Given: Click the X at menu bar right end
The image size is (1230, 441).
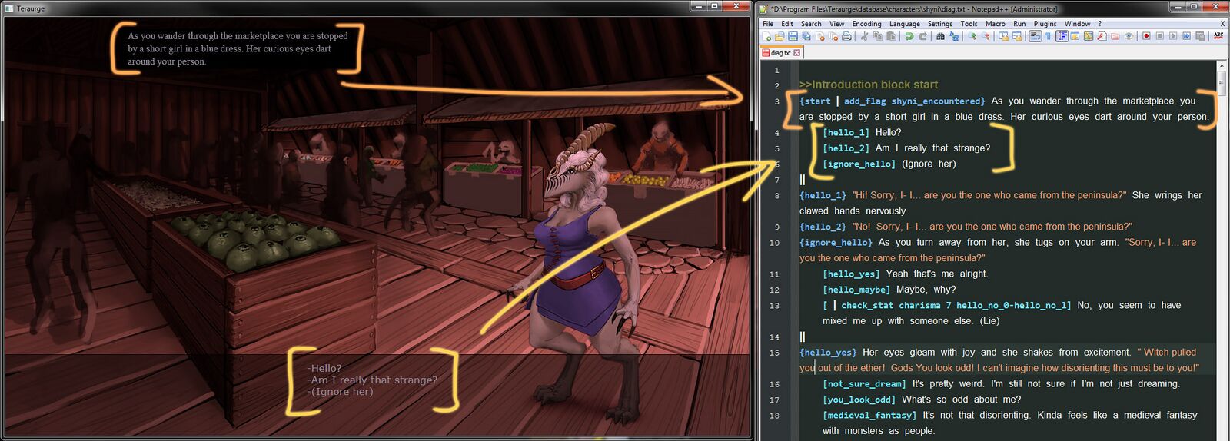Looking at the screenshot, I should 1222,24.
